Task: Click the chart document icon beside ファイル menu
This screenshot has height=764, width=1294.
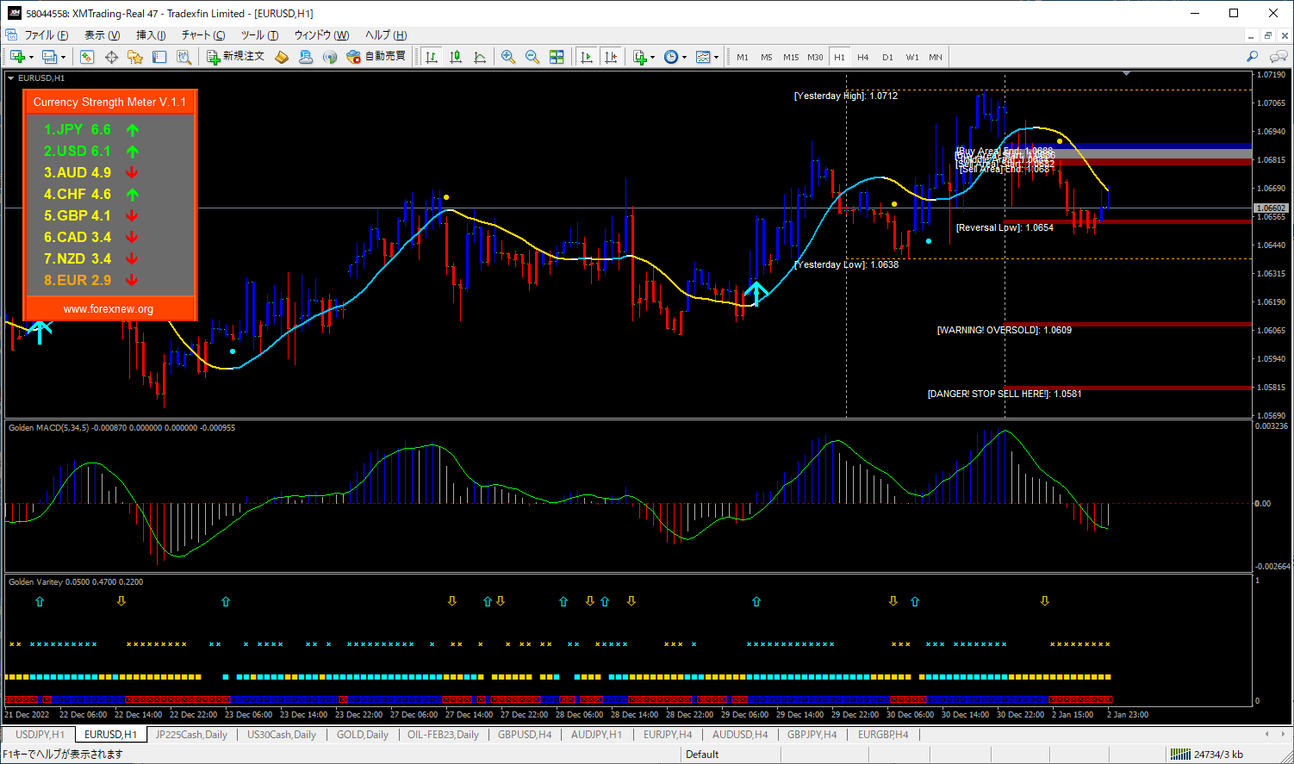Action: [x=11, y=34]
